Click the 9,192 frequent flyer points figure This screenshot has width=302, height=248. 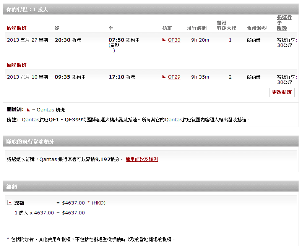[104, 159]
